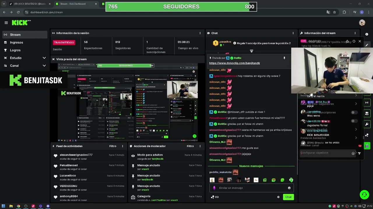Viewport: 373px width, 209px height.
Task: Select Stream in the sidebar
Action: 25,35
